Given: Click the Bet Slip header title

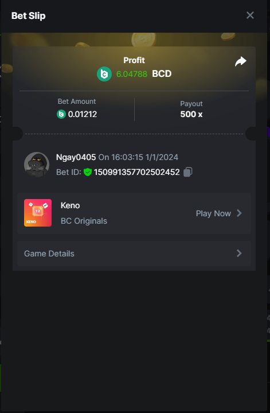Looking at the screenshot, I should [29, 16].
